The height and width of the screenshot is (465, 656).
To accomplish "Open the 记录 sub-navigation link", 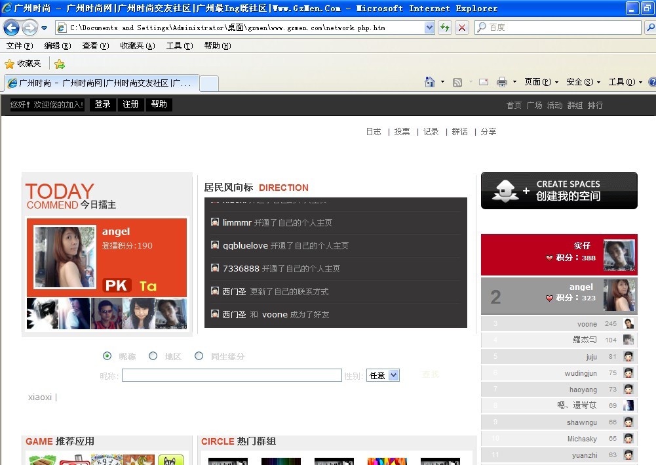I will pos(431,131).
